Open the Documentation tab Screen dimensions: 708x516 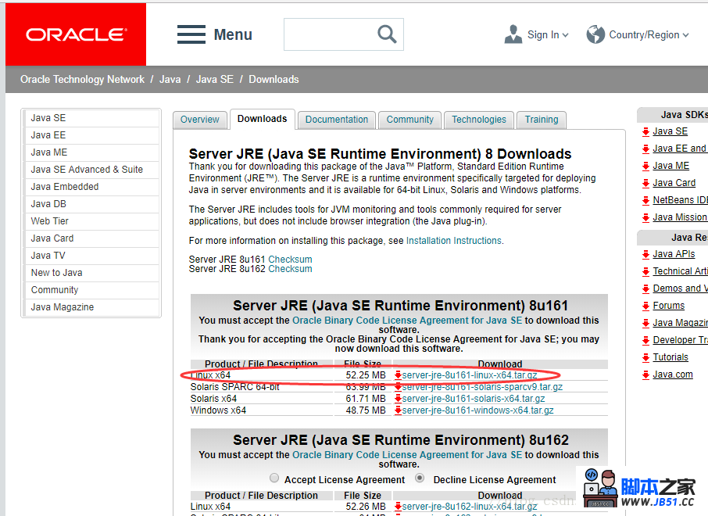337,120
